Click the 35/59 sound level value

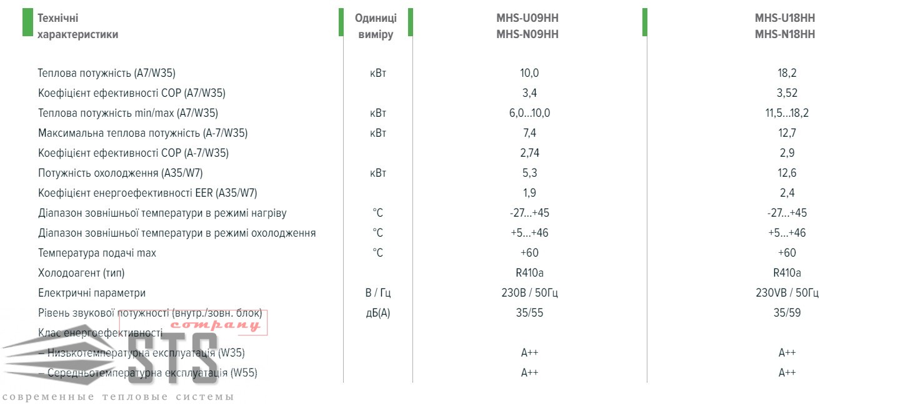point(787,313)
